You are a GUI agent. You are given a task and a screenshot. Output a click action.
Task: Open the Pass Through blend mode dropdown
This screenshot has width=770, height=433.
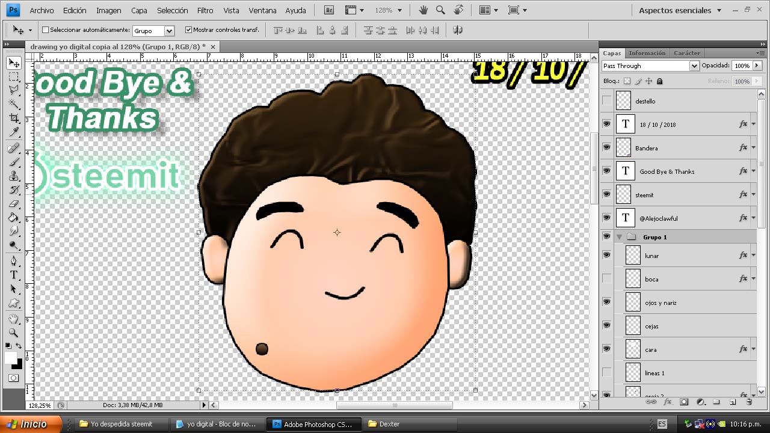(650, 66)
